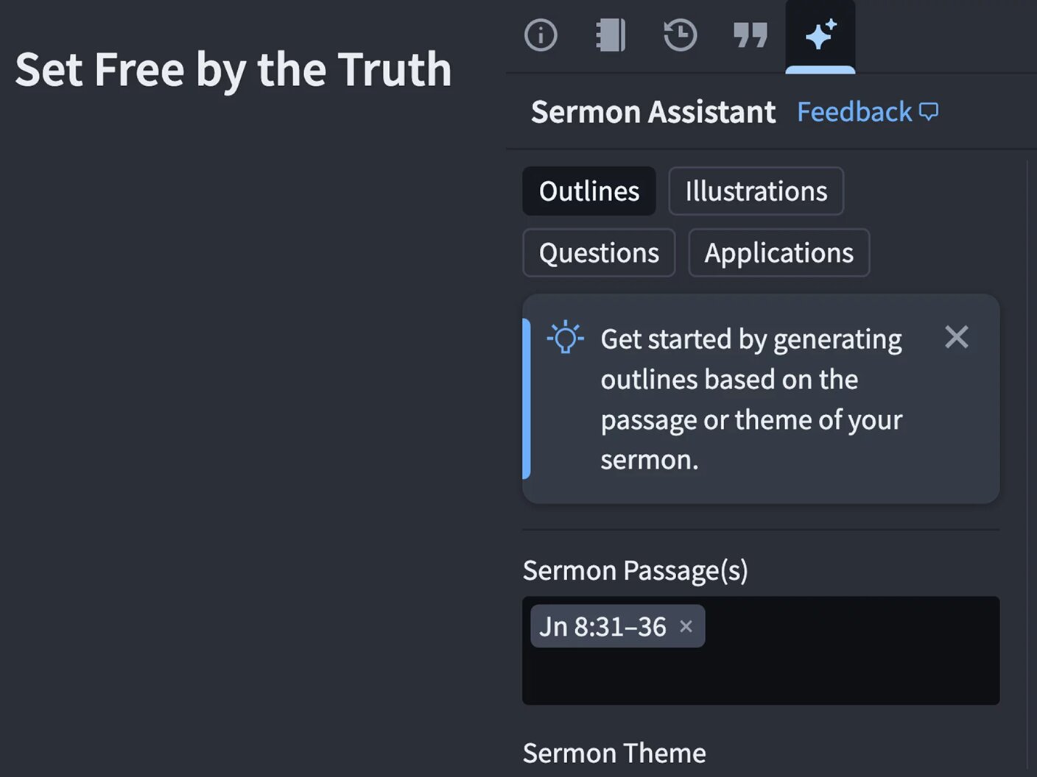Viewport: 1037px width, 777px height.
Task: Open the quotes panel icon
Action: [x=750, y=35]
